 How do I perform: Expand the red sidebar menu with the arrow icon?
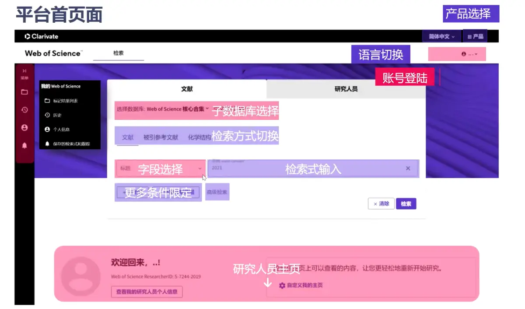pos(24,71)
